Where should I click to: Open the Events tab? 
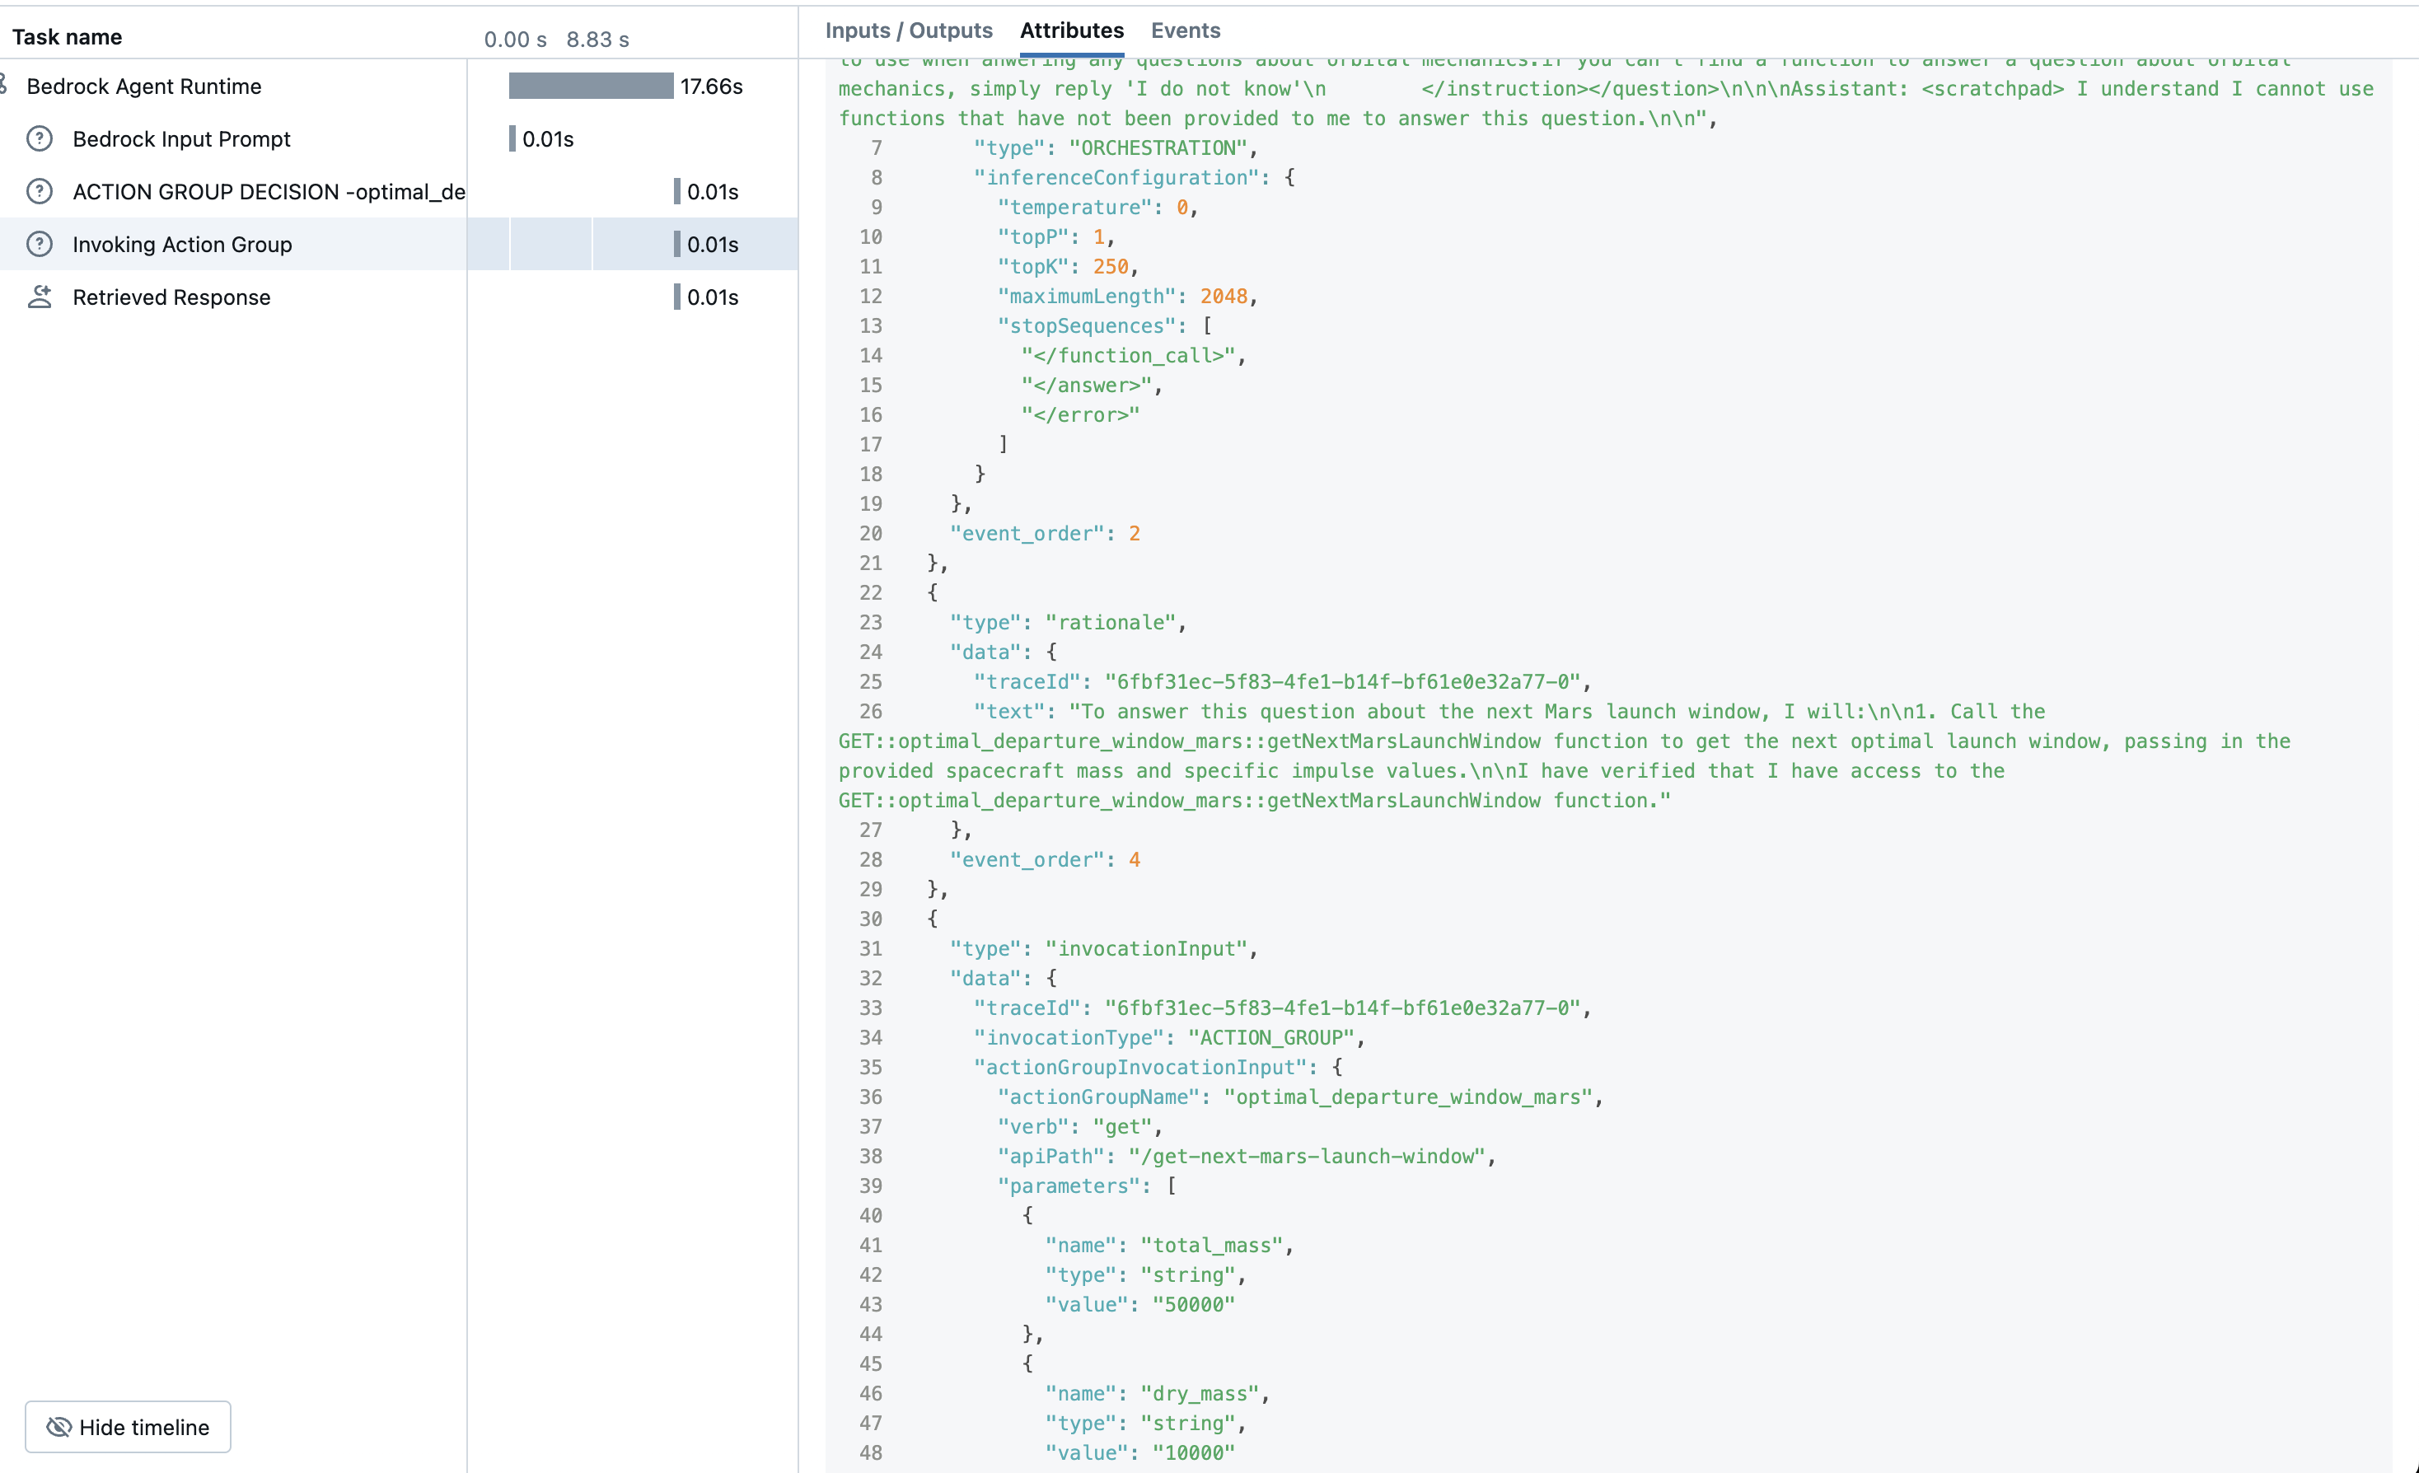1185,30
